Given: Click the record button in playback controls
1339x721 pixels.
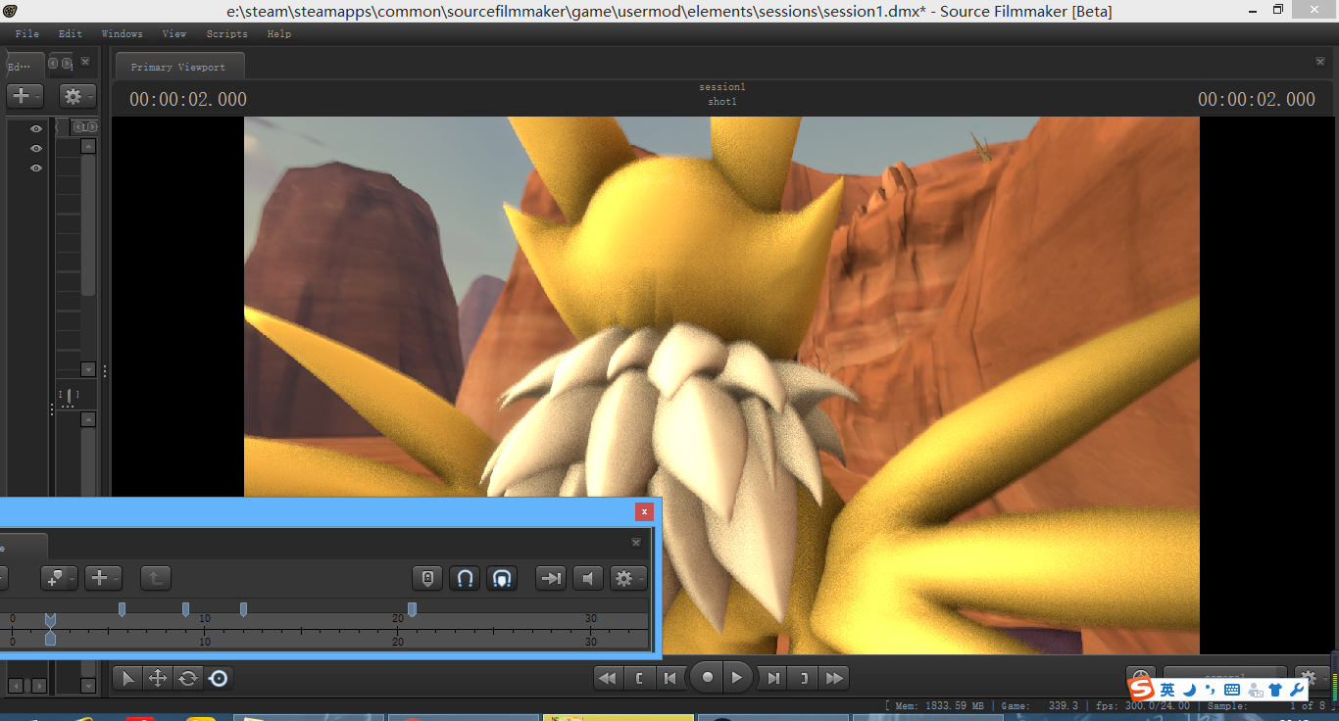Looking at the screenshot, I should 707,678.
